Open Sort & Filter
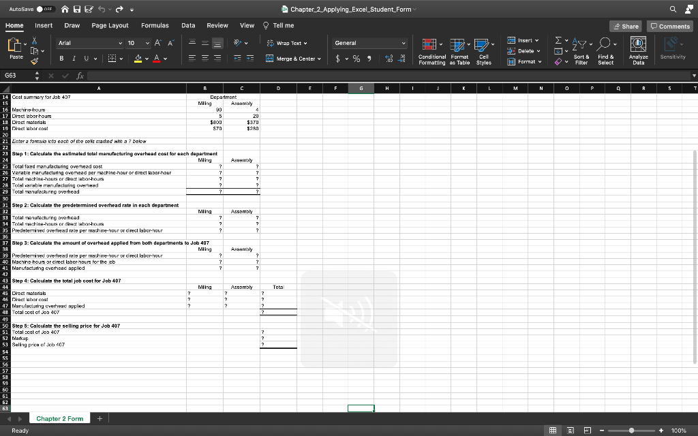Image resolution: width=698 pixels, height=436 pixels. click(581, 52)
